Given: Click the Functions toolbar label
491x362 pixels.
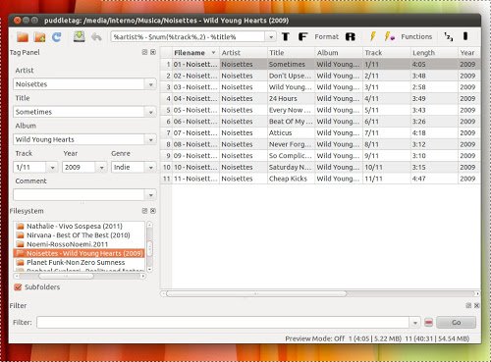Looking at the screenshot, I should (x=416, y=36).
